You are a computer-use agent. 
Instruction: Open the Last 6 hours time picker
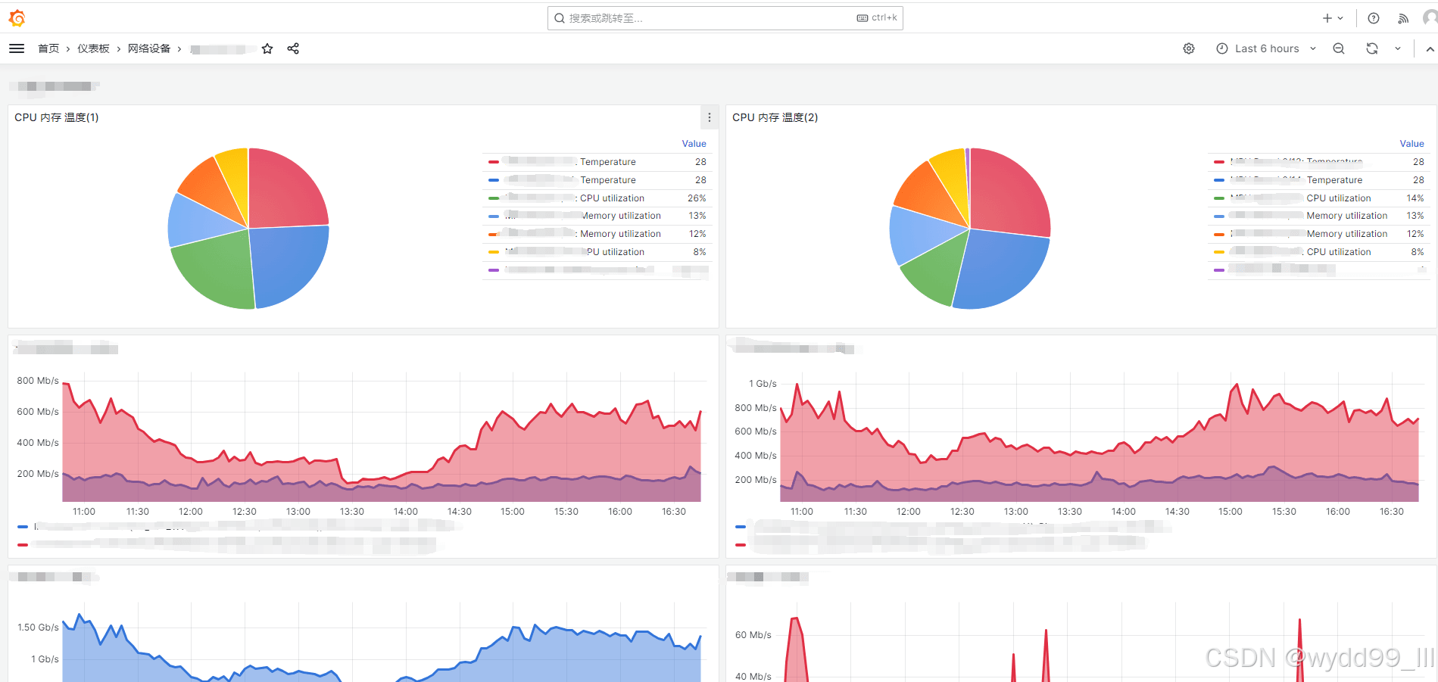click(x=1266, y=48)
